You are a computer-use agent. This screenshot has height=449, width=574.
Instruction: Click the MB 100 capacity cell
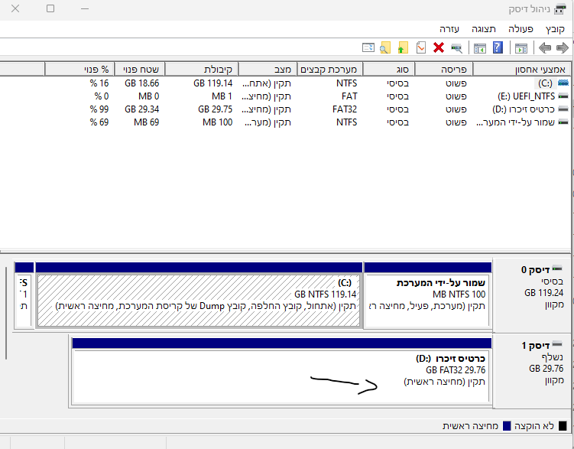[217, 122]
